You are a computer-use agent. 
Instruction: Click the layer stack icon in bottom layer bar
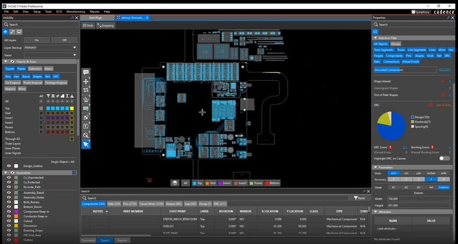point(175,183)
